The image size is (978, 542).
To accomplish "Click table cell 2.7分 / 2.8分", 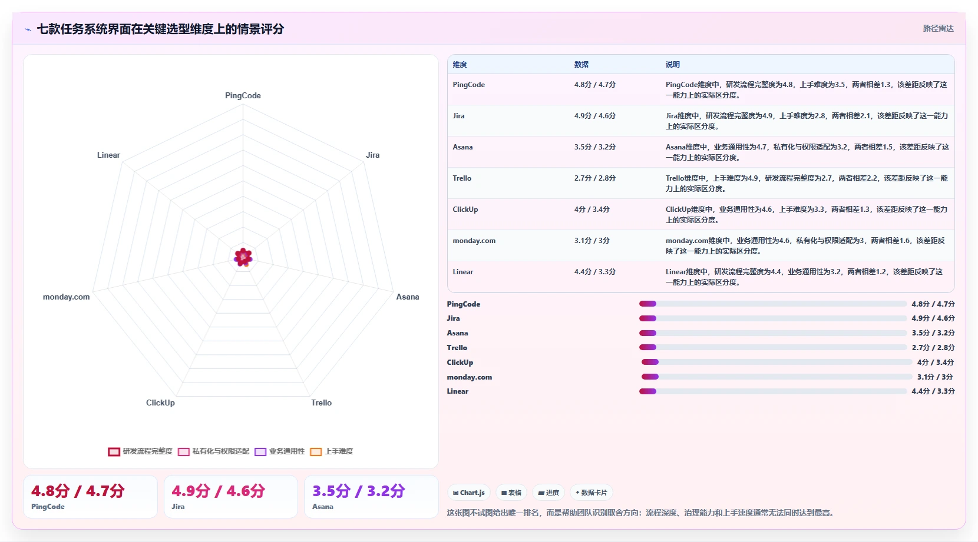I will tap(595, 178).
